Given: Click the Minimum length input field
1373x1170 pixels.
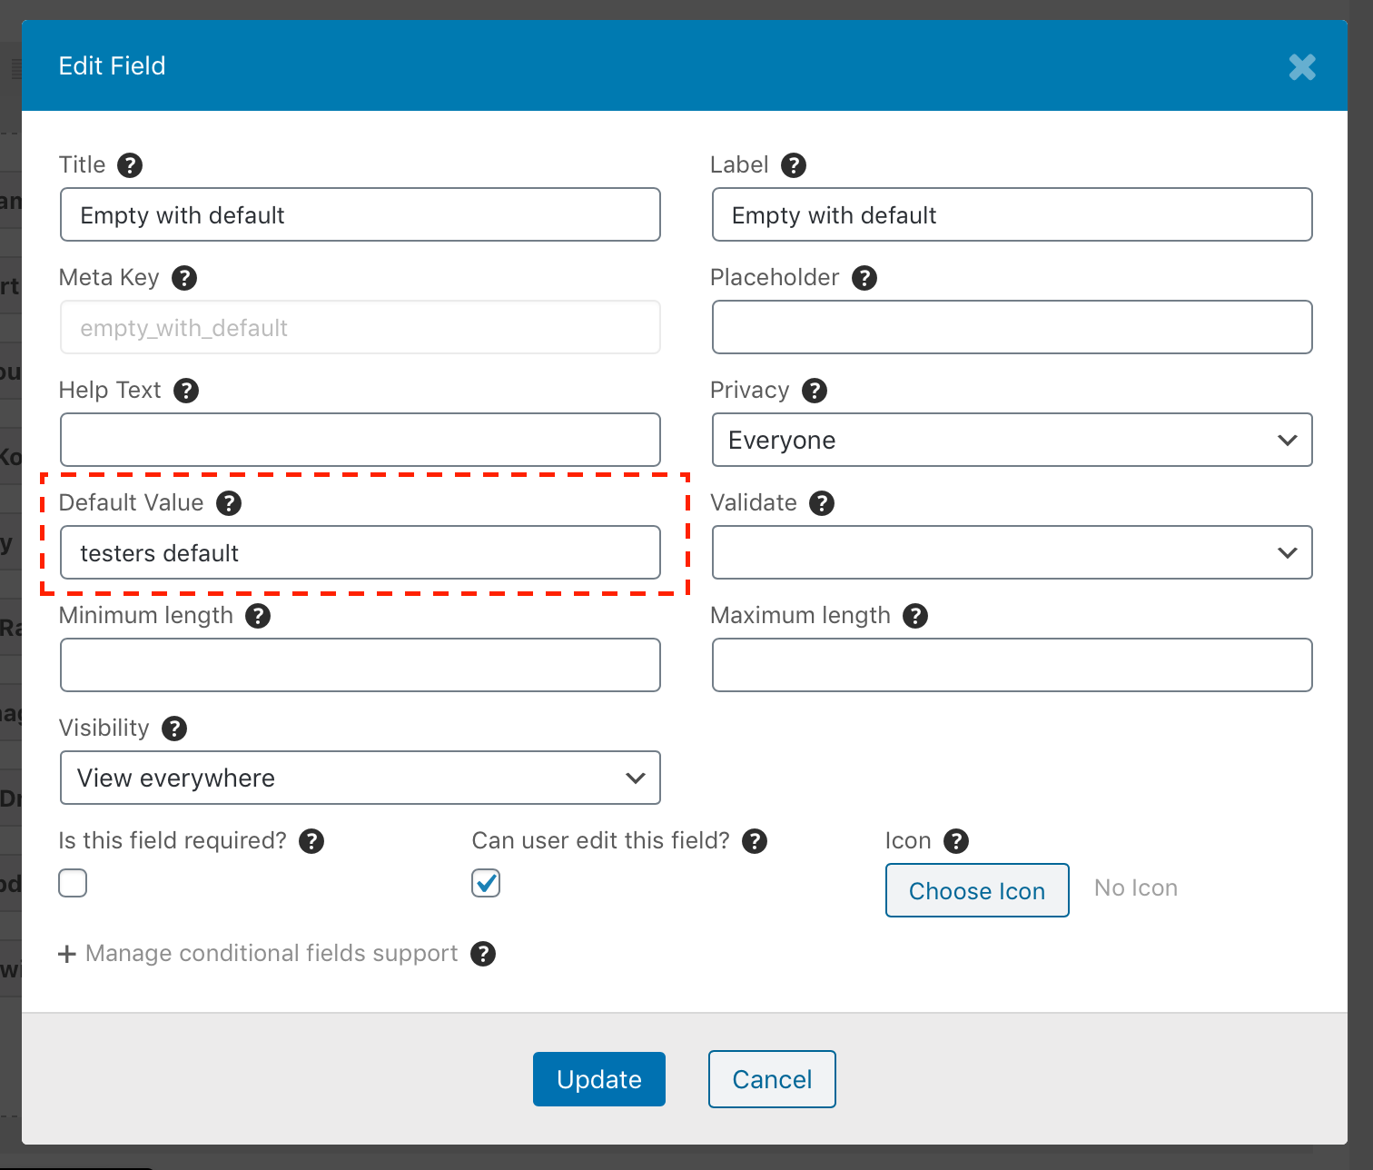Looking at the screenshot, I should click(361, 665).
